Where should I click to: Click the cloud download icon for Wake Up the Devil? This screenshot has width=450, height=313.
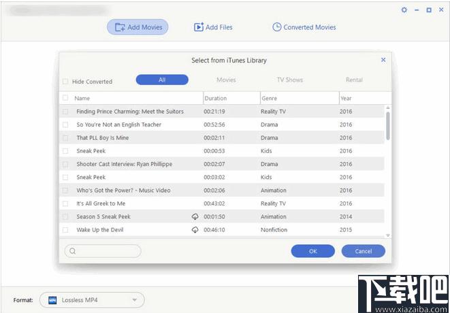[x=195, y=230]
